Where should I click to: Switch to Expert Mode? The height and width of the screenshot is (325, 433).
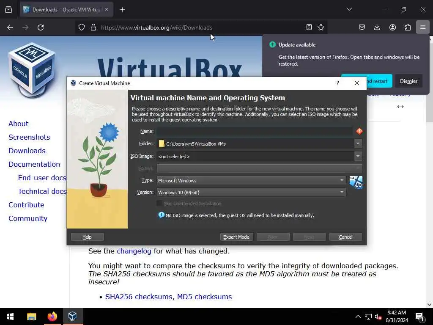point(236,237)
